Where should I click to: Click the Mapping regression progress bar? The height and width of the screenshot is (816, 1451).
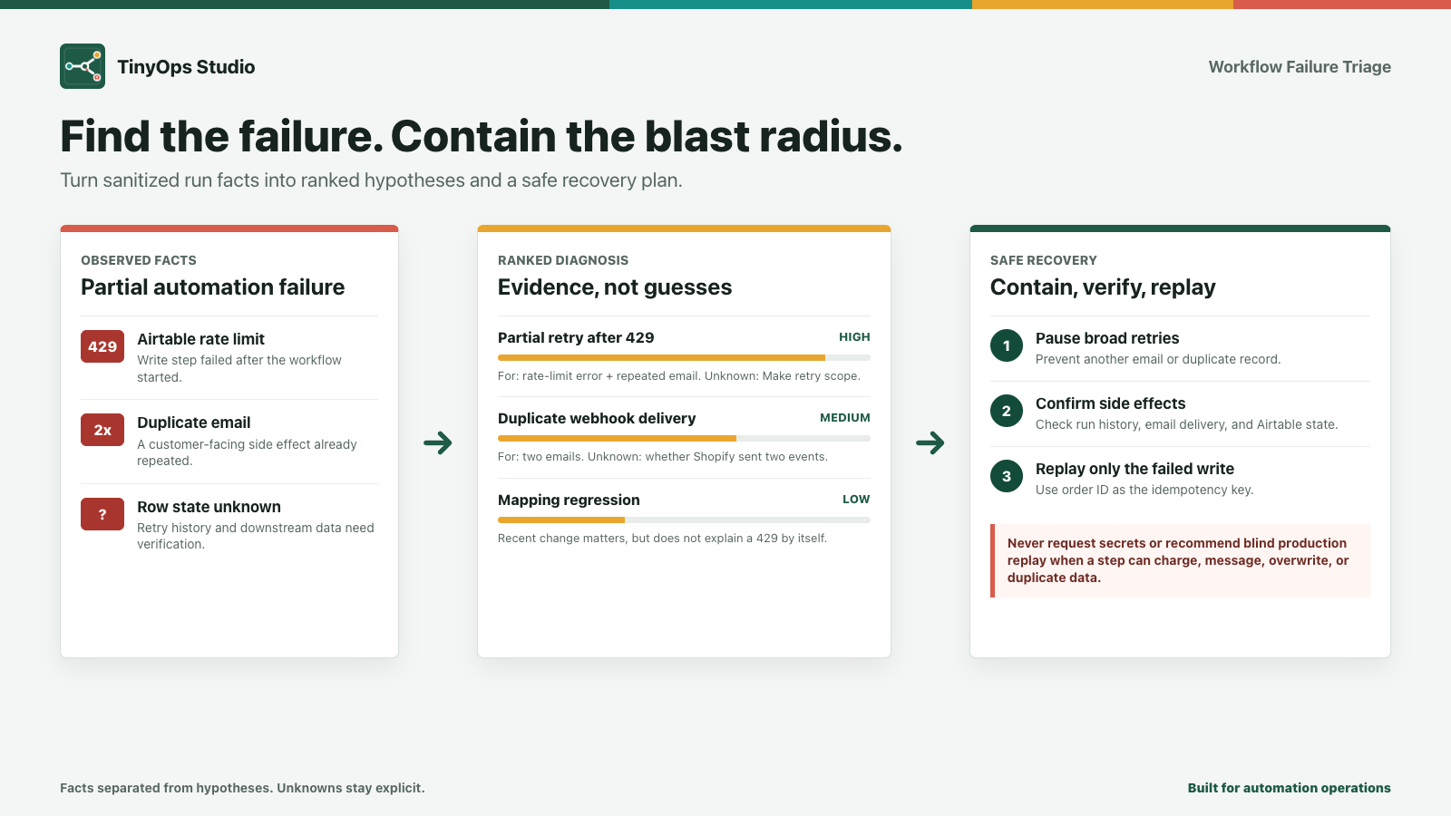point(684,520)
